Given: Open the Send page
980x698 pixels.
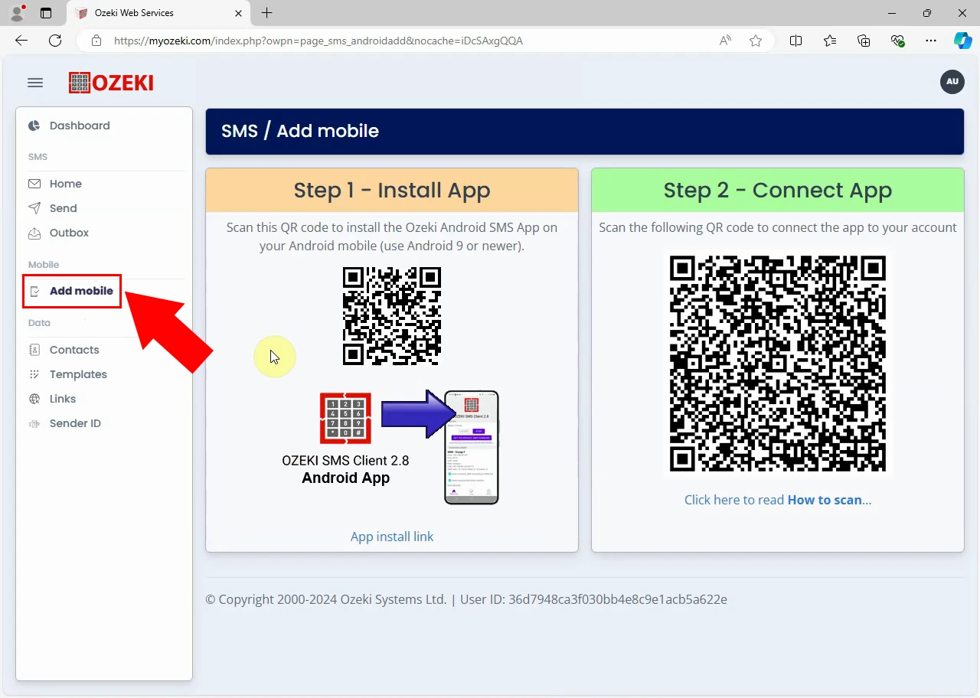Looking at the screenshot, I should coord(64,208).
